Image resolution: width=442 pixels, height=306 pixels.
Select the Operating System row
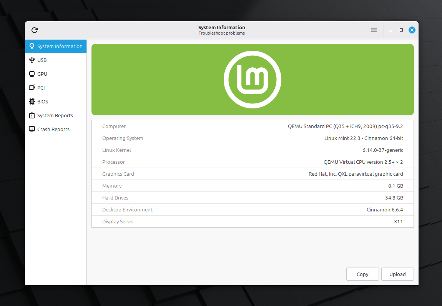point(253,138)
